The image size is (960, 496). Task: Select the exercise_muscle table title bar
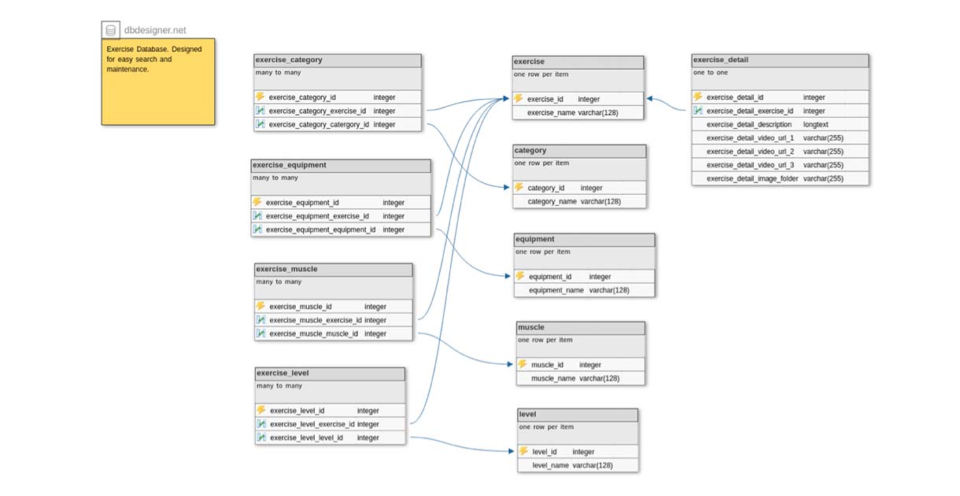pos(333,270)
